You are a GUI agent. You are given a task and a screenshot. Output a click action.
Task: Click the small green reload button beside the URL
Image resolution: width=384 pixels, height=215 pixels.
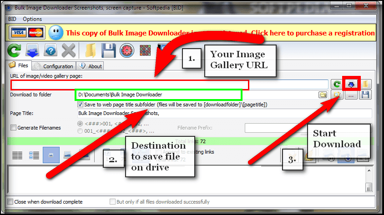click(337, 84)
